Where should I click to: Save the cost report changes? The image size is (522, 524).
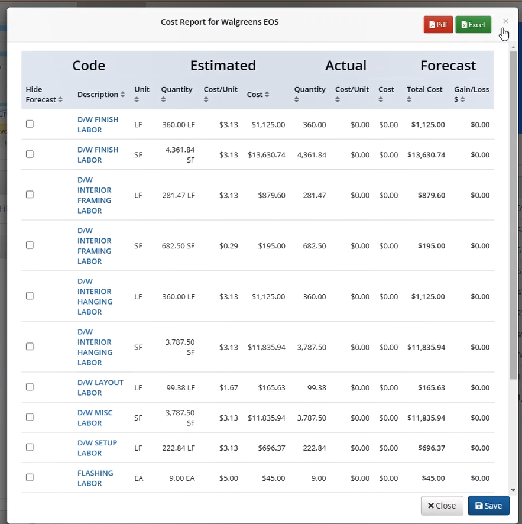488,506
